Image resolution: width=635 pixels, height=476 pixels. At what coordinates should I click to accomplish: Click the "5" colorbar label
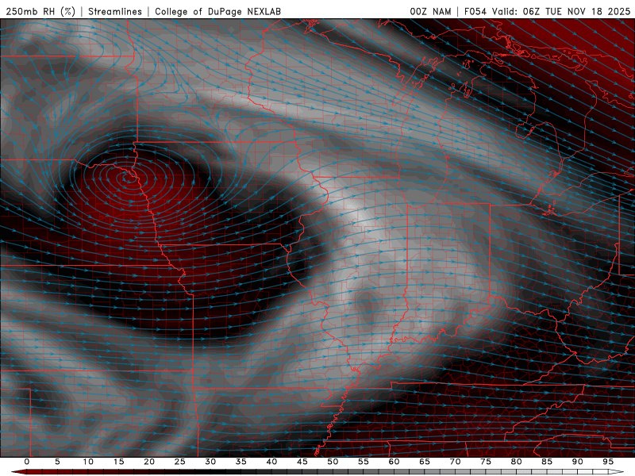pyautogui.click(x=57, y=462)
